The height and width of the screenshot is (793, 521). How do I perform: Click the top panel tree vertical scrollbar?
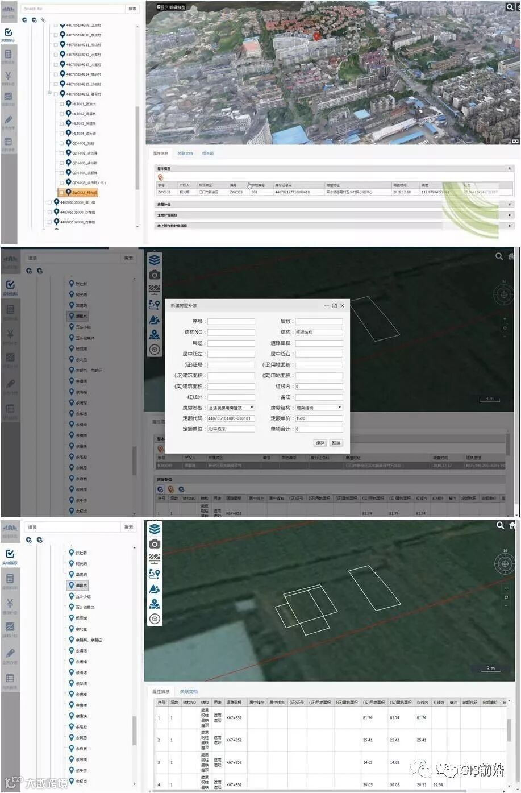[137, 148]
